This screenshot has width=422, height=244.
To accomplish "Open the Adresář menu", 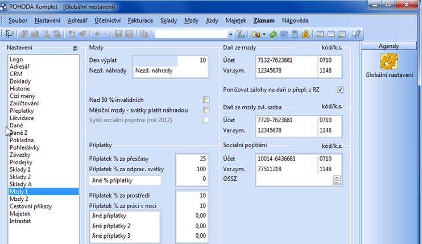I will tap(77, 20).
